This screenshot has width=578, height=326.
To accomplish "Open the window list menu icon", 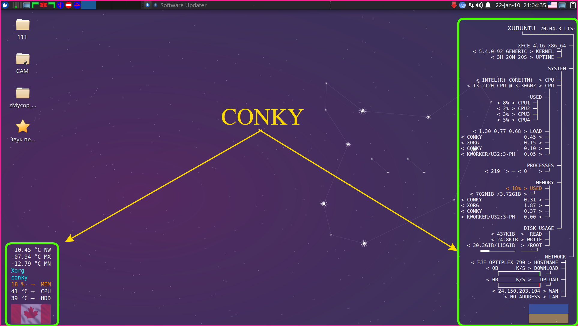I will [148, 5].
